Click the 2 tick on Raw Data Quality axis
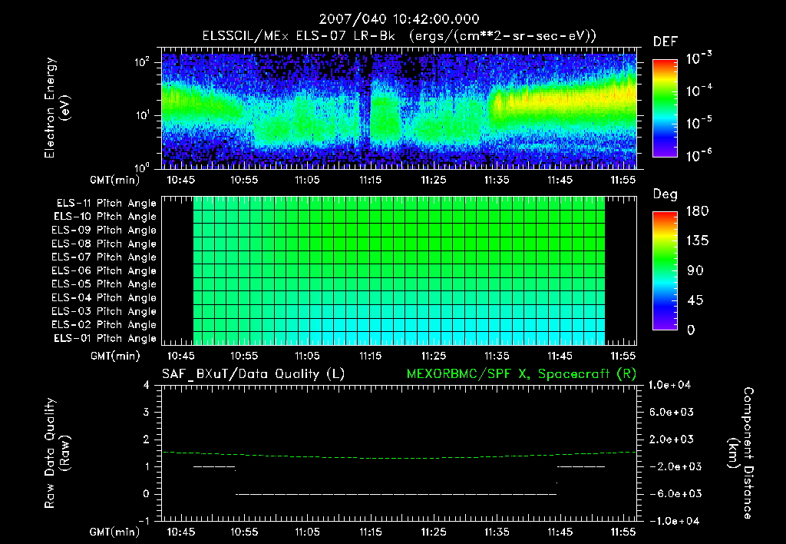Viewport: 786px width, 544px height. click(x=147, y=439)
